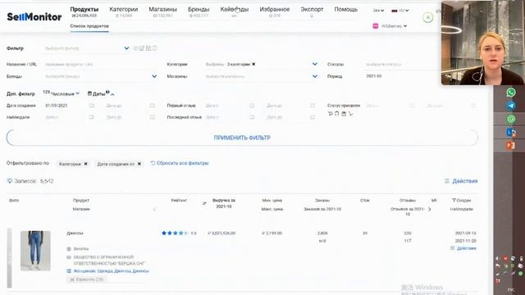525x295 pixels.
Task: Open Действия for the Джинсы row
Action: pyautogui.click(x=463, y=248)
